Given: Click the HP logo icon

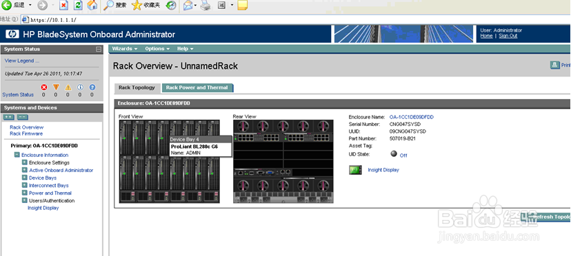Looking at the screenshot, I should pyautogui.click(x=12, y=34).
